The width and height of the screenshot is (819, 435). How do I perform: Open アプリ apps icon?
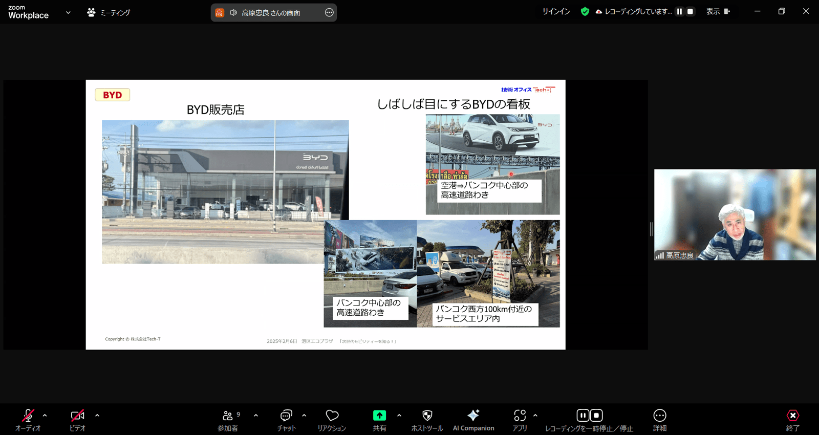tap(520, 415)
